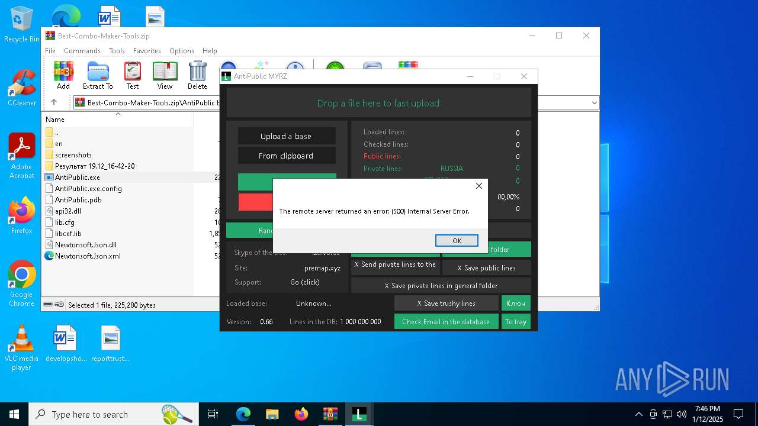758x426 pixels.
Task: Open Microsoft Edge from the taskbar
Action: (x=243, y=414)
